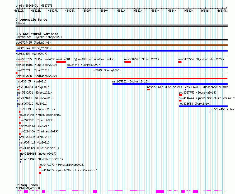
Task: Click the nsv428147 (Perry2008b) blue bar
Action: pos(121,51)
